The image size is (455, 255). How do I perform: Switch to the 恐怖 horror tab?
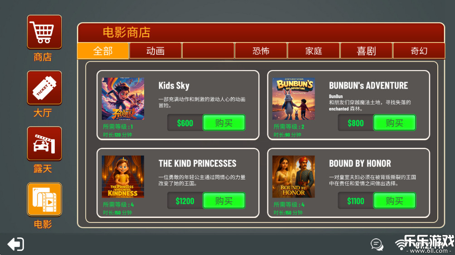(261, 51)
